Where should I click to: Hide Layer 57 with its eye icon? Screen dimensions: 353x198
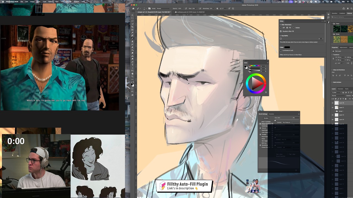(x=333, y=108)
